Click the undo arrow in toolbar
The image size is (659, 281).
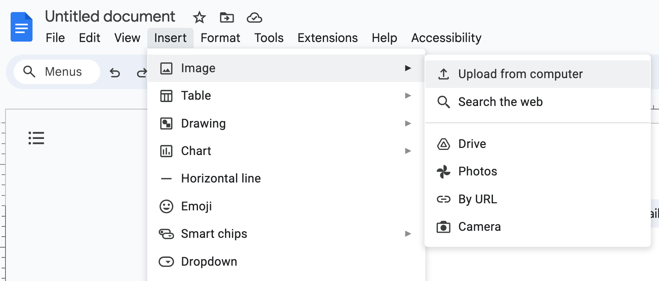point(115,73)
